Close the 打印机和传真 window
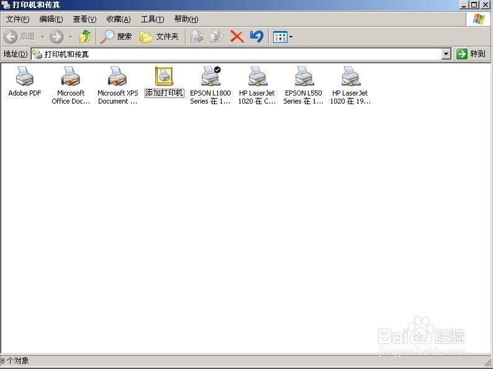The width and height of the screenshot is (493, 369). 485,5
